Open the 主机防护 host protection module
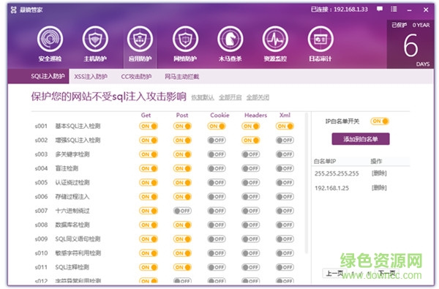Image resolution: width=439 pixels, height=289 pixels. point(95,44)
